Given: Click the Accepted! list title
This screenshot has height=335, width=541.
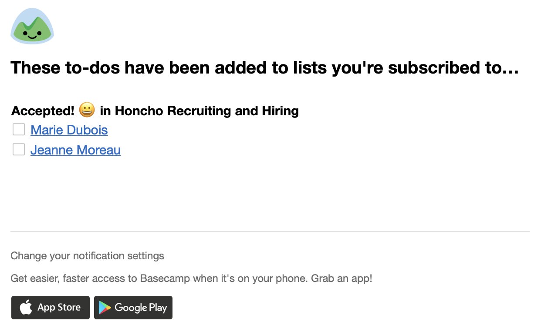Looking at the screenshot, I should pos(43,111).
